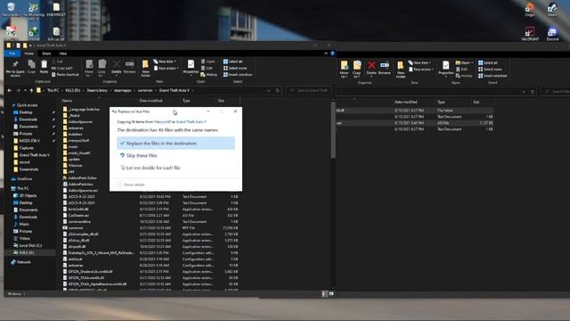Open Move to dropdown in left window ribbon
This screenshot has width=570, height=321.
click(x=89, y=68)
